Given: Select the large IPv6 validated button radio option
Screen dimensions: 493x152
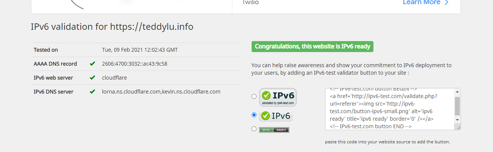Looking at the screenshot, I should (x=254, y=97).
